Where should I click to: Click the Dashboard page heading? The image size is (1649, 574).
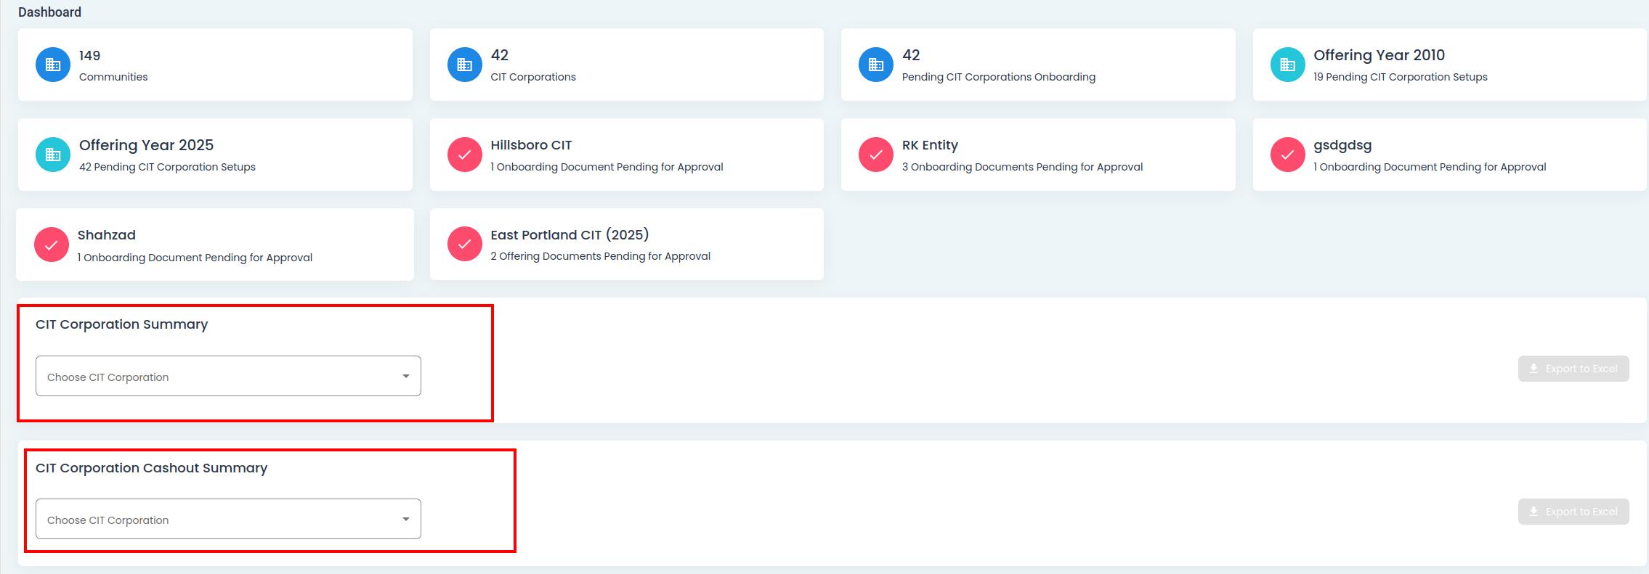(49, 12)
